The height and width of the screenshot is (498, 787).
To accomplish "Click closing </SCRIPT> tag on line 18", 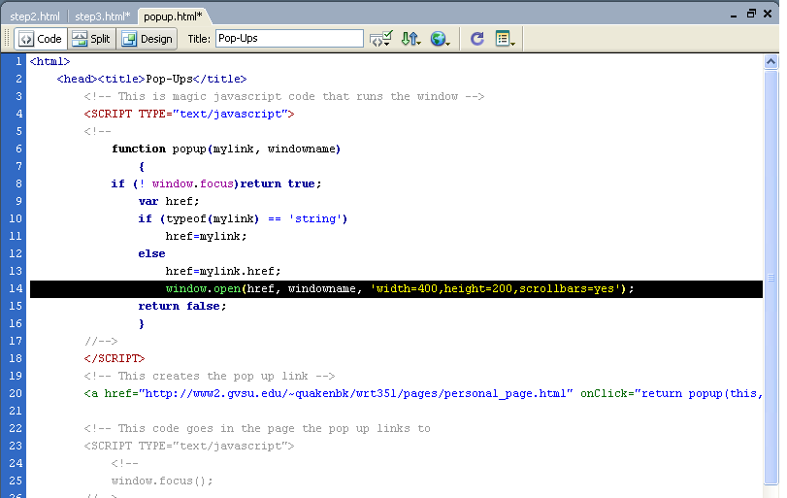I will [115, 358].
